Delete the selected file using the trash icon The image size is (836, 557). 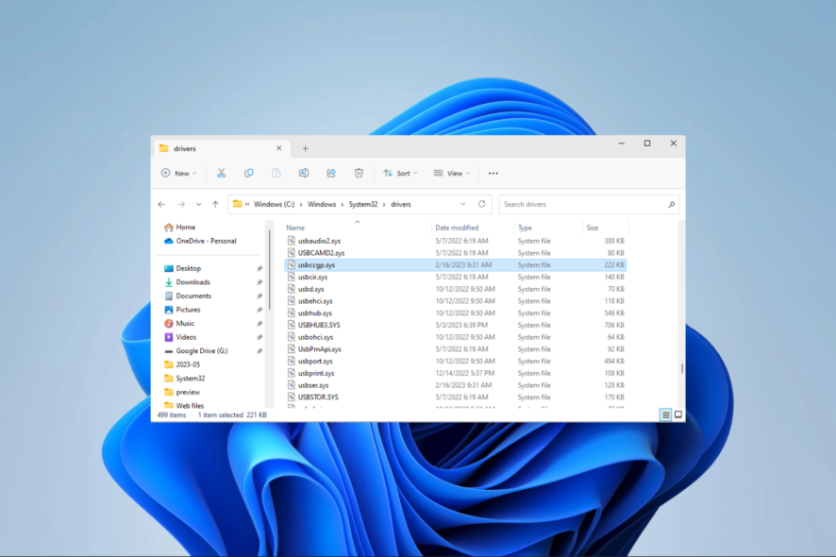(358, 173)
